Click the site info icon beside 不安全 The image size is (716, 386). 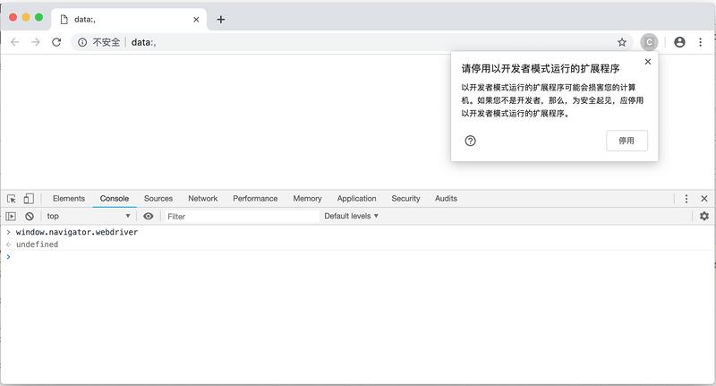(82, 42)
